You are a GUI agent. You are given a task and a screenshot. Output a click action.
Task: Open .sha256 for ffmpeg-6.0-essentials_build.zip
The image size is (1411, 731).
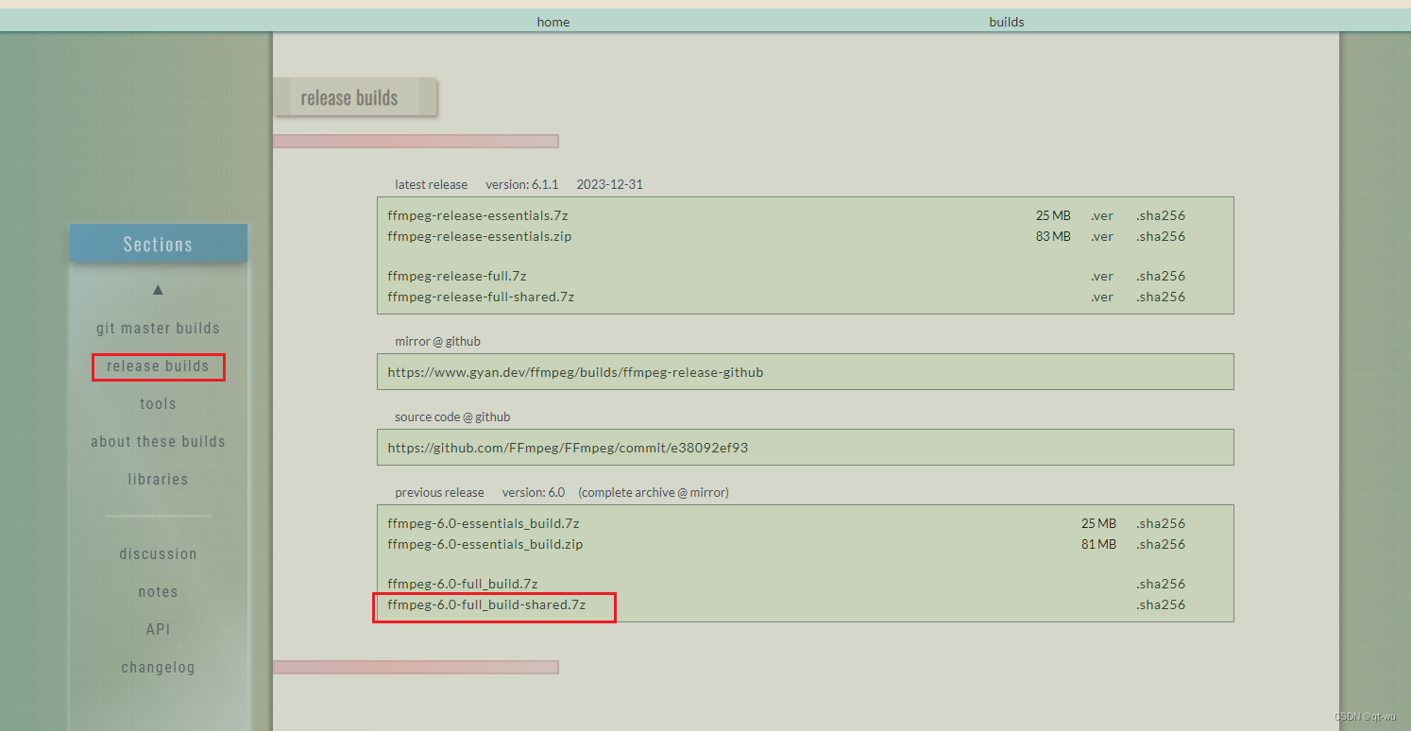tap(1161, 545)
